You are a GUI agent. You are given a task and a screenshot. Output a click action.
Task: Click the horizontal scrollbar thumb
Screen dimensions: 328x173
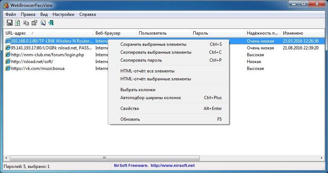coord(105,158)
